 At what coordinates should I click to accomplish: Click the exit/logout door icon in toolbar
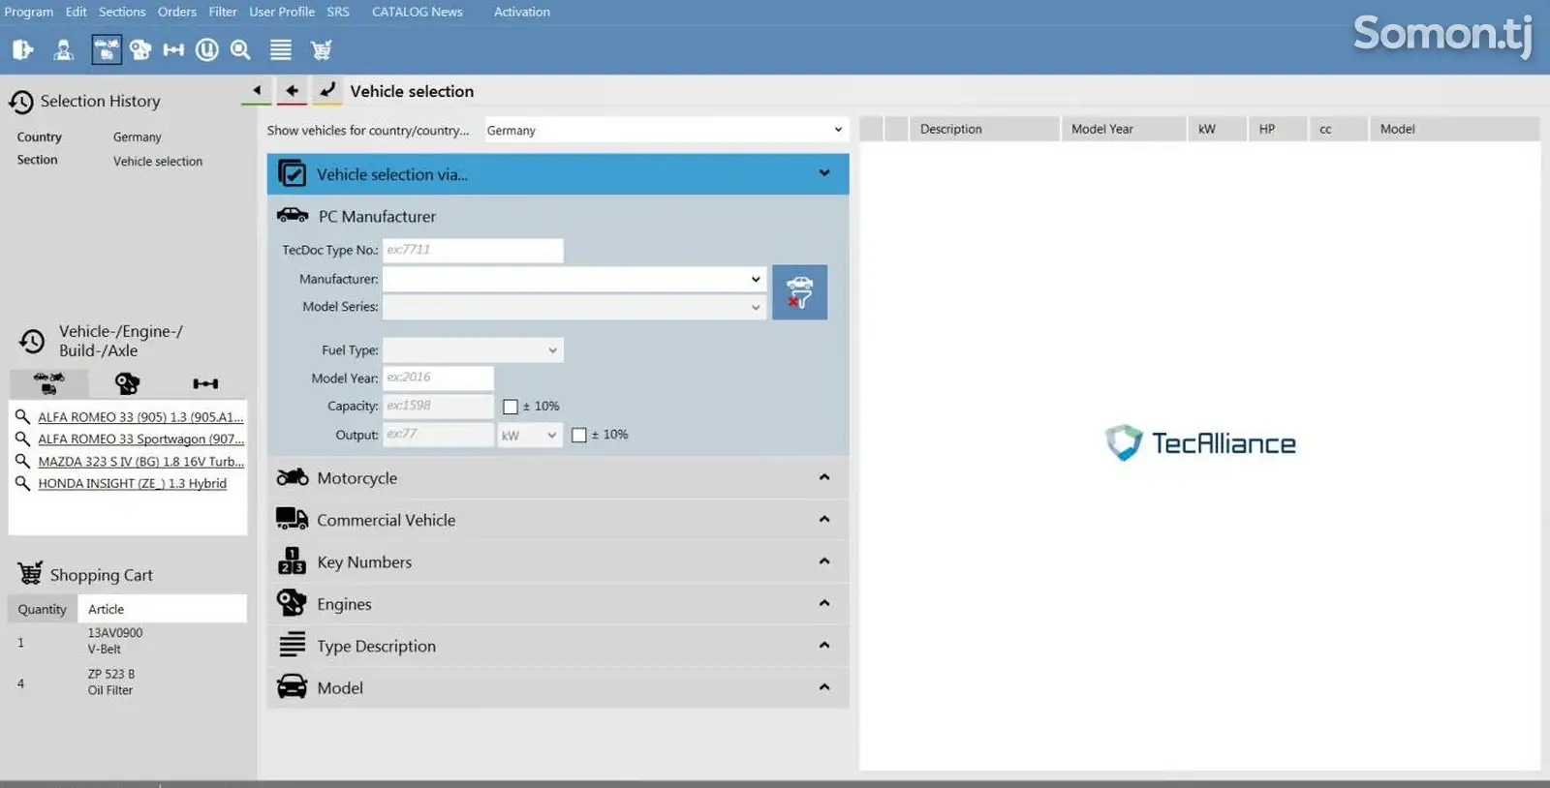(23, 49)
